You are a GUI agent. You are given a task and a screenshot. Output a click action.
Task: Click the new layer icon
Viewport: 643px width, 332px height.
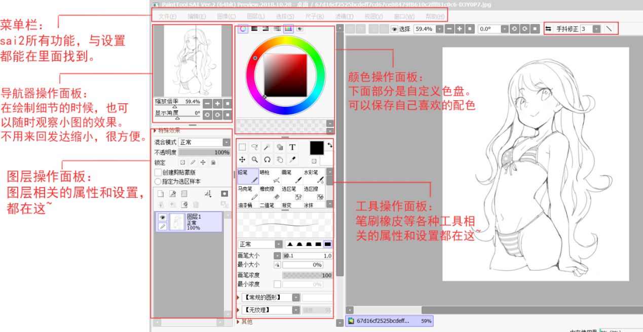pyautogui.click(x=162, y=193)
